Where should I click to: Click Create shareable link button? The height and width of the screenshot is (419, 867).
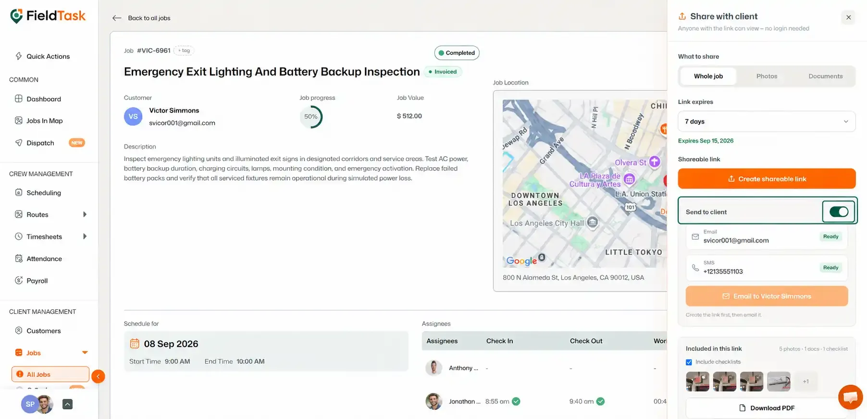coord(767,179)
